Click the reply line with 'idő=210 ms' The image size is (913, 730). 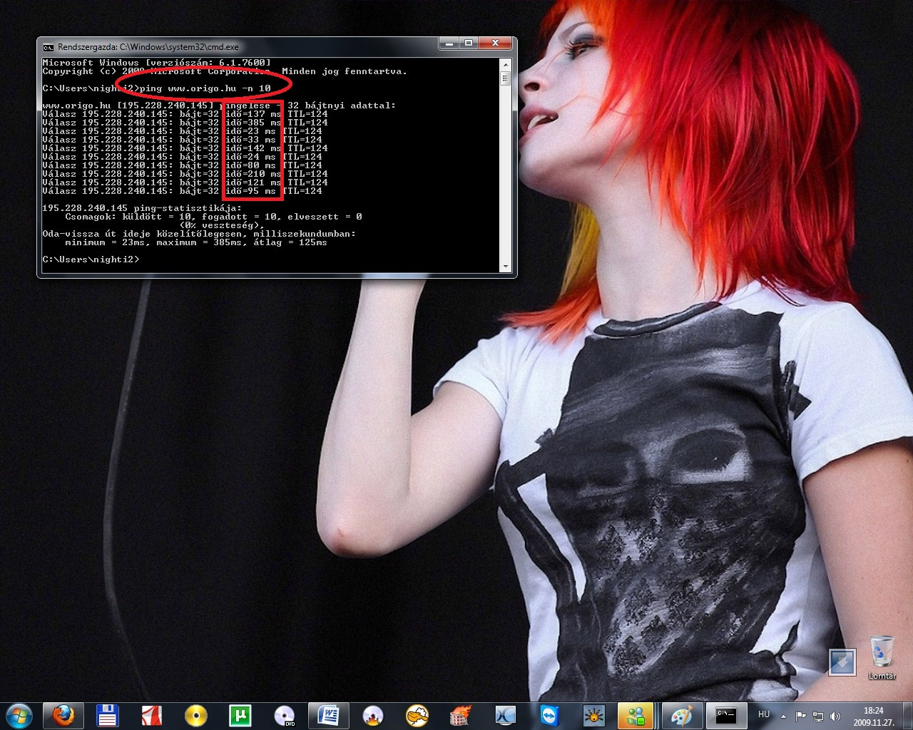point(185,174)
